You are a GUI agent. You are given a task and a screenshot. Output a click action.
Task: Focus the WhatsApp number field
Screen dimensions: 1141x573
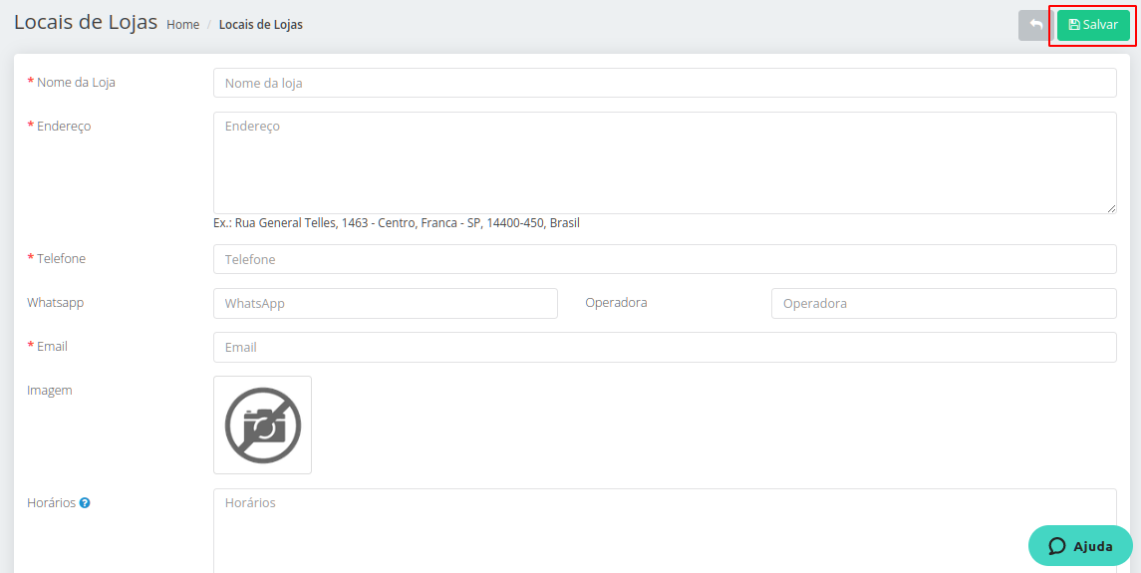click(x=386, y=304)
